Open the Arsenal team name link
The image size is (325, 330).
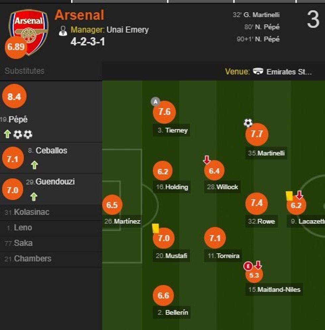click(79, 15)
